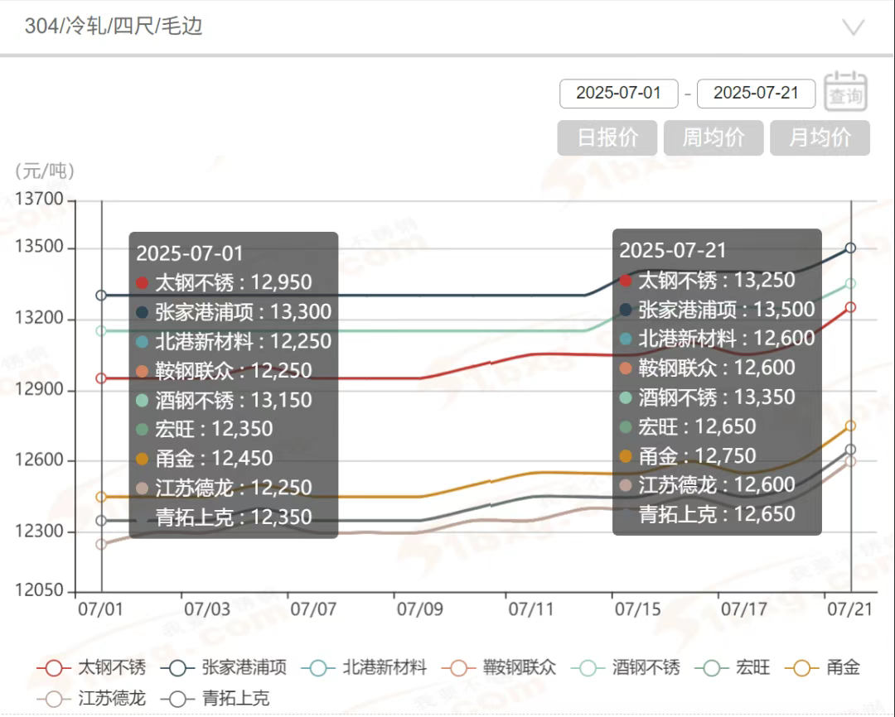This screenshot has width=895, height=717.
Task: Click the (元/吨) unit label
Action: pos(45,171)
